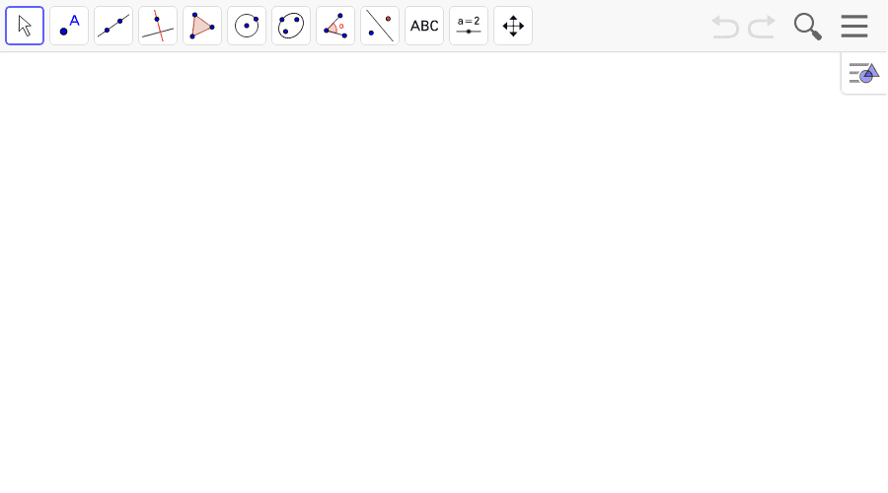Choose the Ellipse conic tool
The height and width of the screenshot is (493, 888).
[291, 26]
